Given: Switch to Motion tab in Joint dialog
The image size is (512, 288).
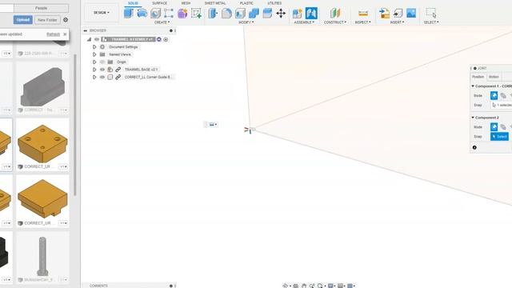Looking at the screenshot, I should click(x=494, y=77).
